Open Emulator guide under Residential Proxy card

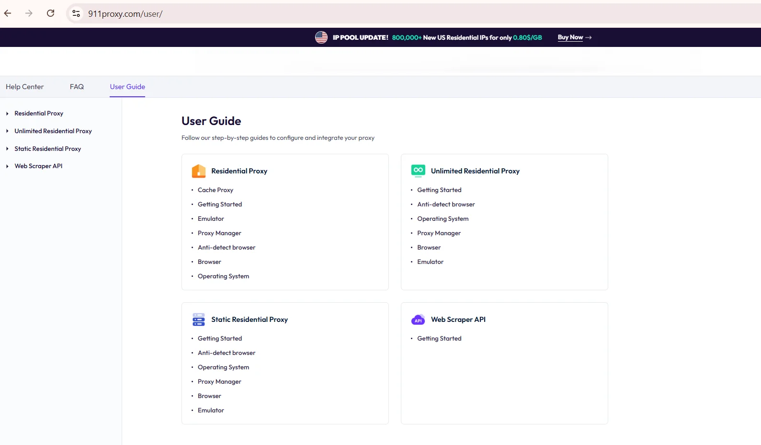(211, 219)
